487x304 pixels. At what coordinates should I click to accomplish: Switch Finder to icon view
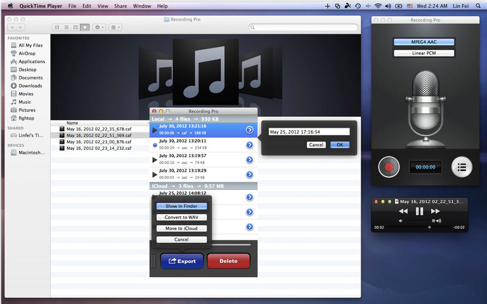tap(57, 27)
